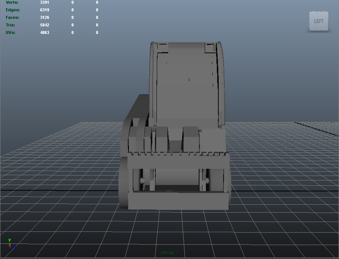Click the UVs count value 4863
This screenshot has height=259, width=339.
click(x=44, y=32)
